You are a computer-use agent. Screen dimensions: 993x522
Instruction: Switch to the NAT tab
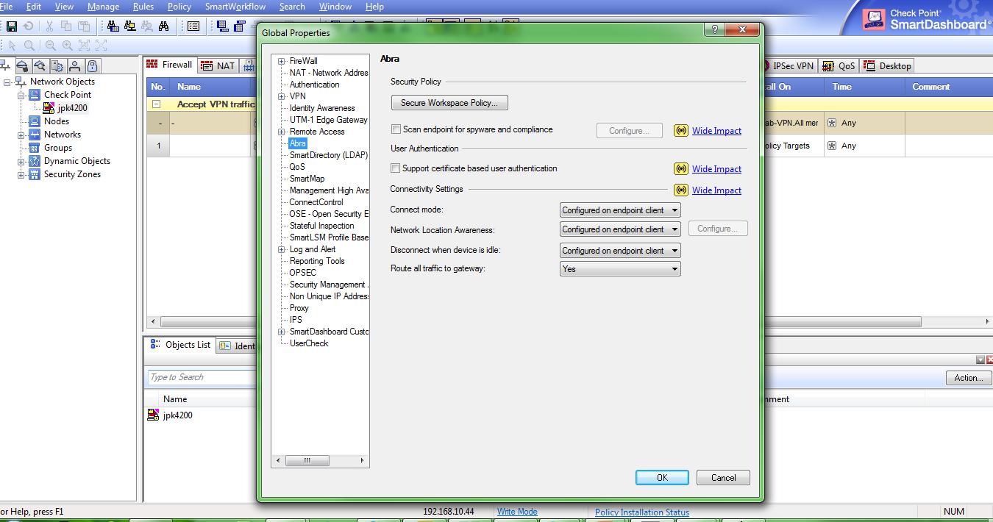[218, 65]
